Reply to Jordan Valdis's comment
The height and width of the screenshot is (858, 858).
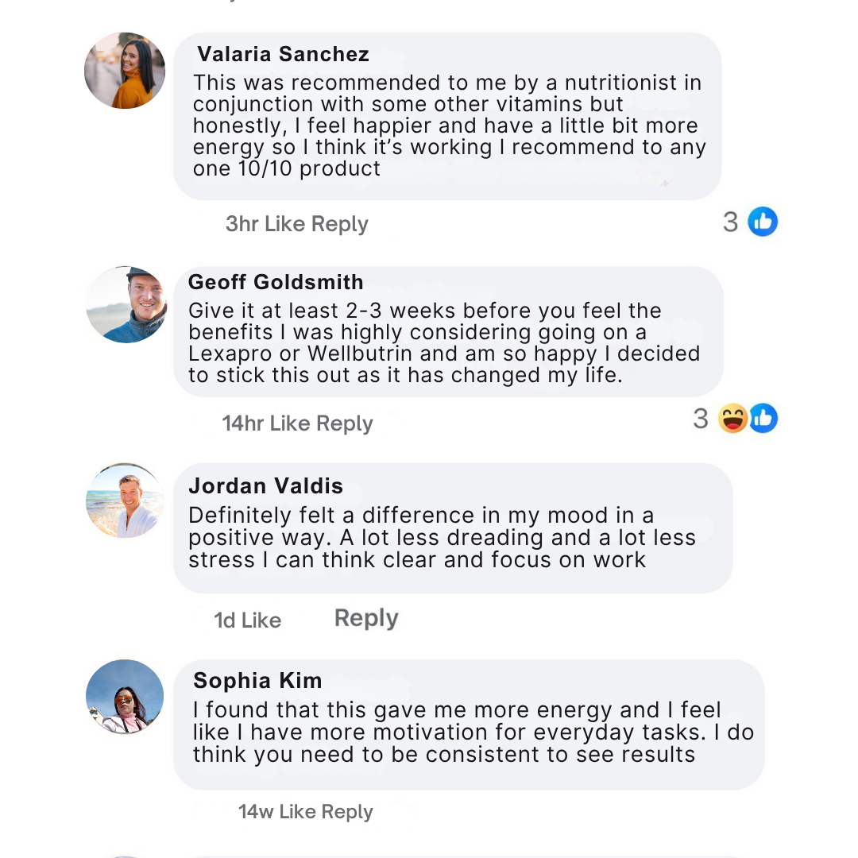(366, 618)
